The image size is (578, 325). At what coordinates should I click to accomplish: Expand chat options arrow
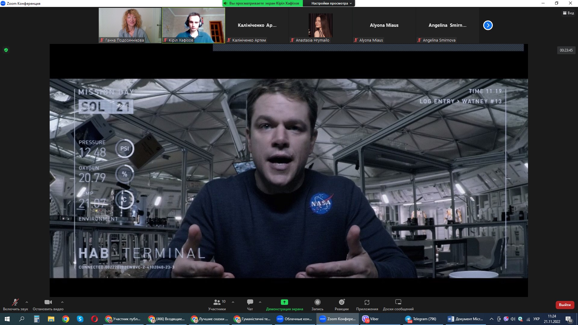click(x=260, y=302)
